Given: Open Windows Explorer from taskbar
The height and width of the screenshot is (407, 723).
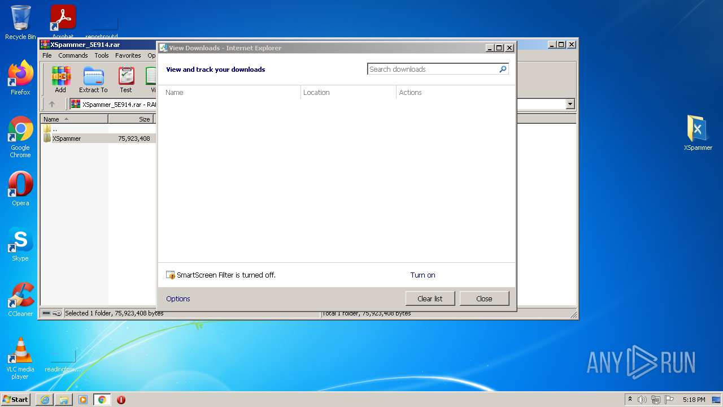Looking at the screenshot, I should pos(64,400).
